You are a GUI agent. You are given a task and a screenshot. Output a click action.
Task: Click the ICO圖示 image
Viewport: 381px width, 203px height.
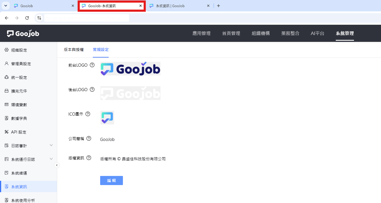pos(107,118)
